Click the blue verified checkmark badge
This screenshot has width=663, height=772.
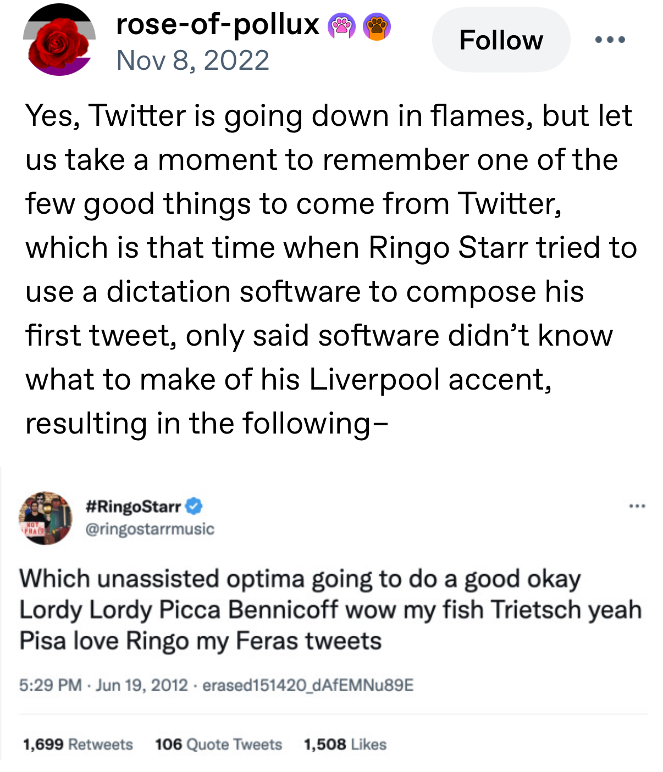tap(194, 506)
